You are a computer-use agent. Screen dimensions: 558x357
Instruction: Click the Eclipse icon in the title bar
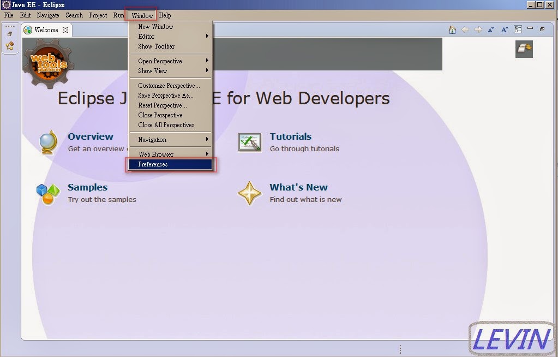[x=6, y=4]
